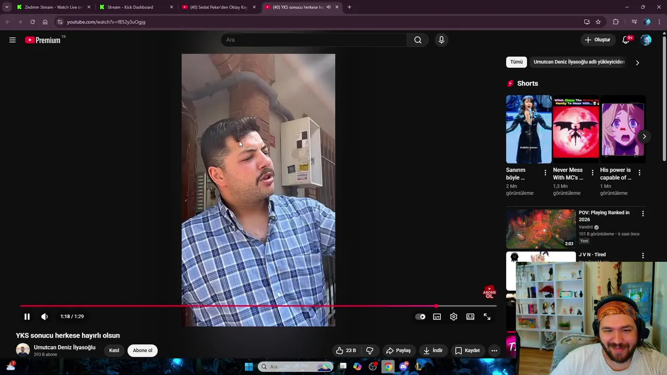Open the Short 'Never Mess With MC's'

pos(576,129)
